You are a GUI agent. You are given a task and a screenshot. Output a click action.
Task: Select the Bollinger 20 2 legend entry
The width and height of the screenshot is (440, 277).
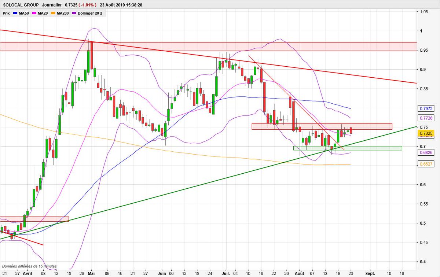coord(87,13)
